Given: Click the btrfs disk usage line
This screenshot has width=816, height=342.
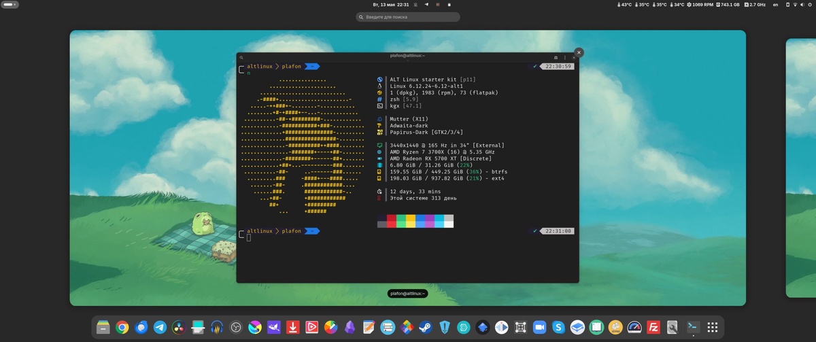Looking at the screenshot, I should pyautogui.click(x=449, y=172).
